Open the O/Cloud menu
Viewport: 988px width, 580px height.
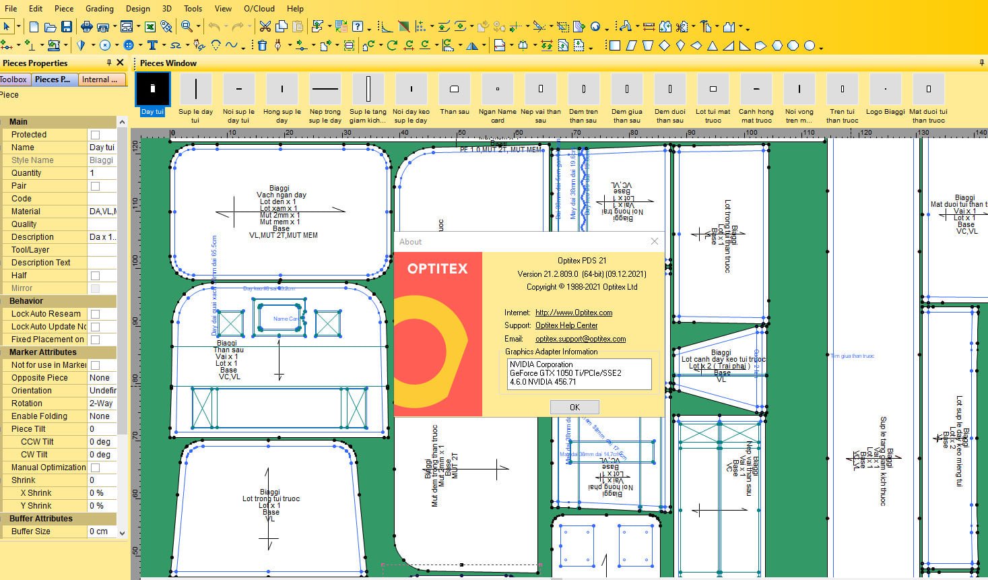tap(259, 9)
